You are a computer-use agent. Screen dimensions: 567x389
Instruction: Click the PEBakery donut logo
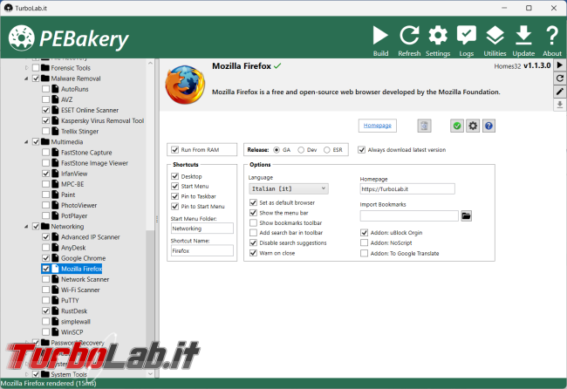[x=21, y=38]
